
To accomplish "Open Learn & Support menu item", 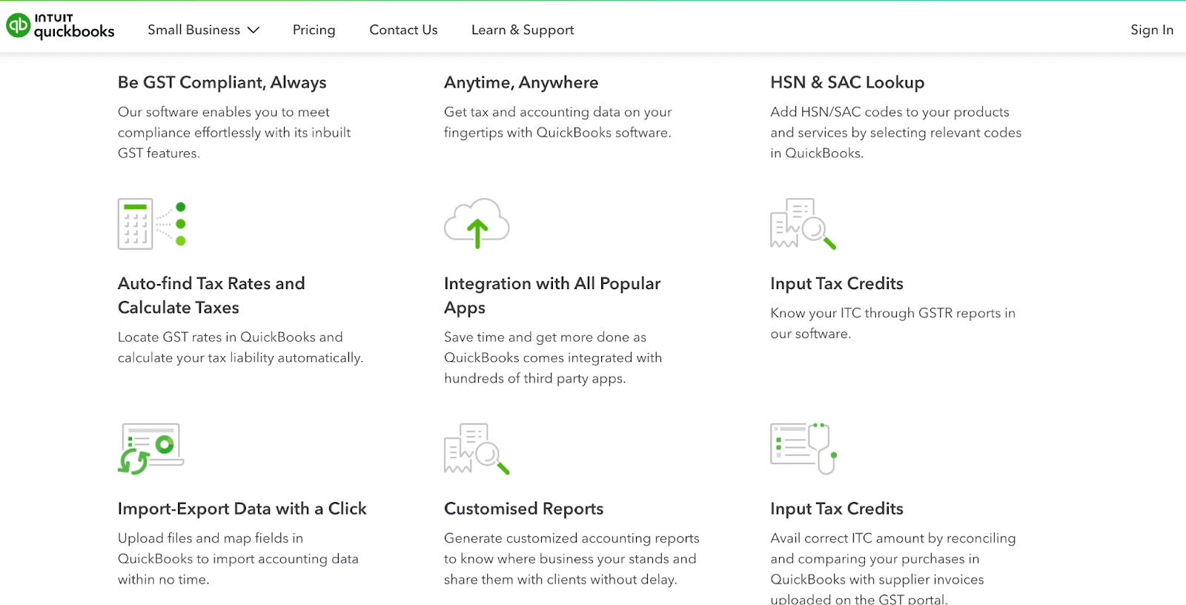I will [x=523, y=30].
